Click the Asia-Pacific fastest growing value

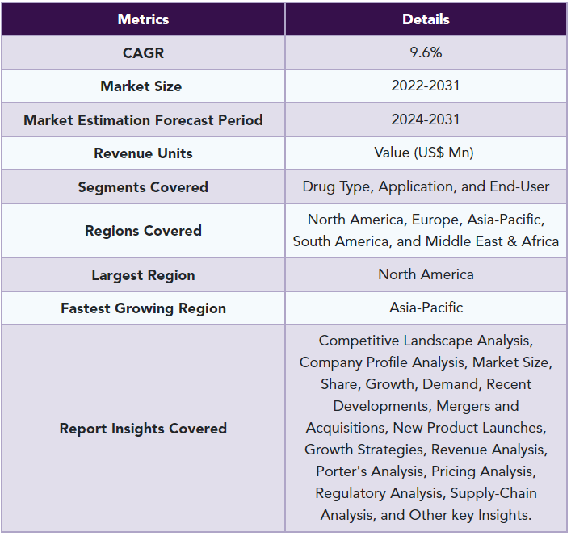(426, 308)
